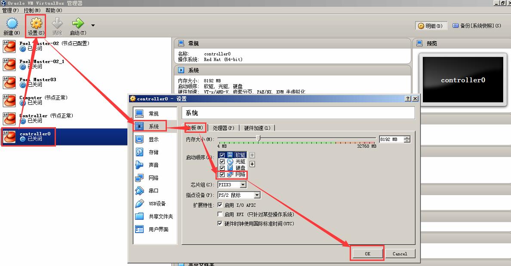This screenshot has width=511, height=266.
Task: Toggle hardware clock UTC checkbox
Action: tap(220, 223)
